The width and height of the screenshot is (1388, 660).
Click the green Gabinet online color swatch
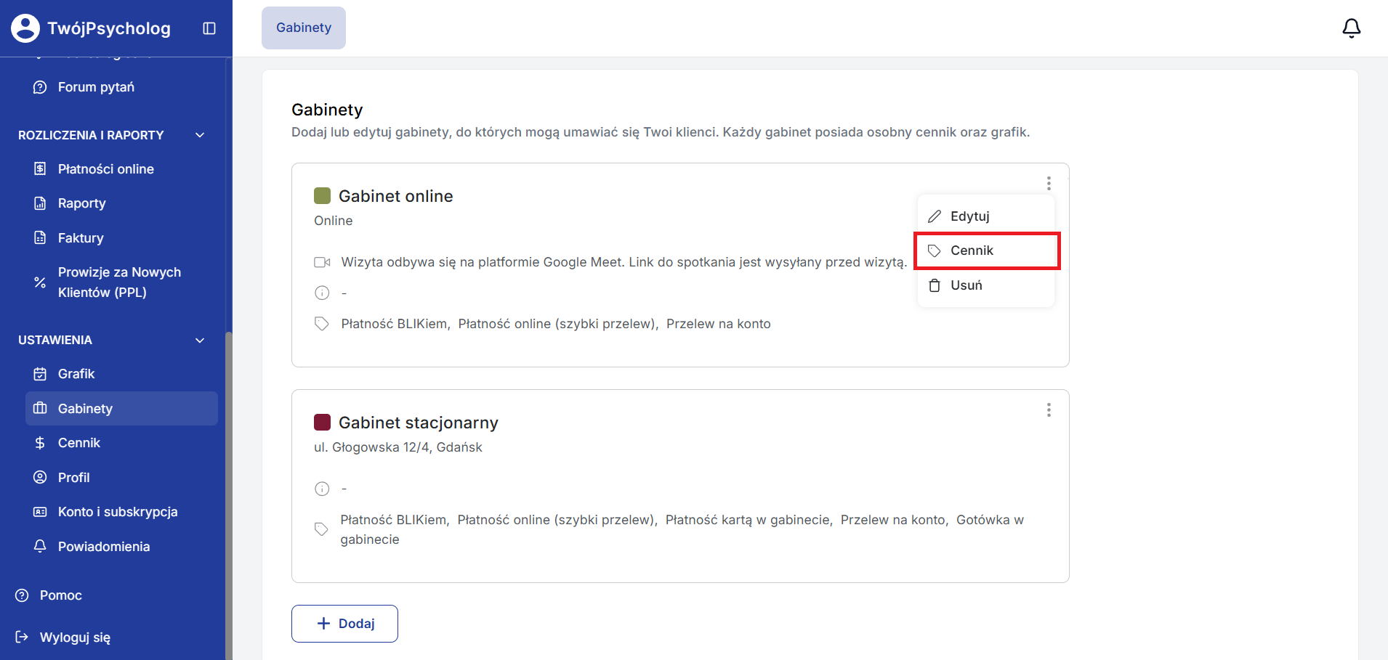click(322, 196)
